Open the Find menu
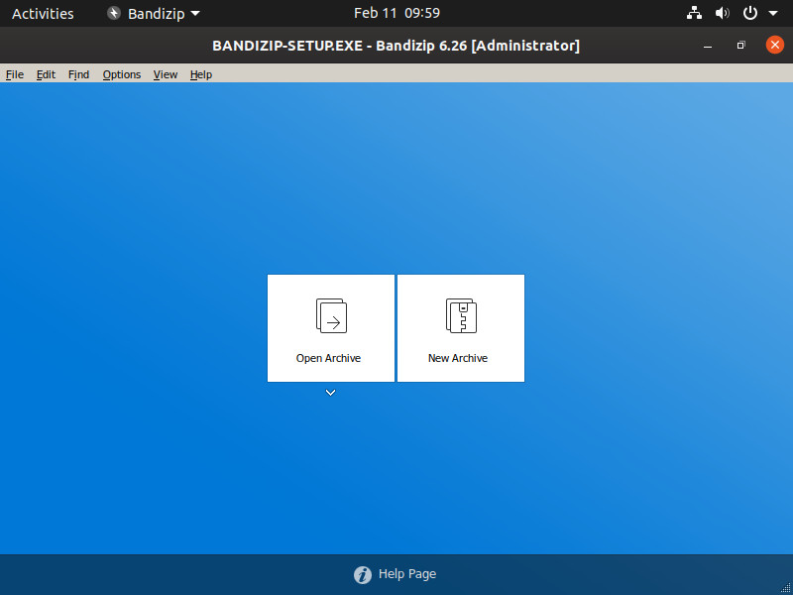The height and width of the screenshot is (595, 793). [78, 74]
